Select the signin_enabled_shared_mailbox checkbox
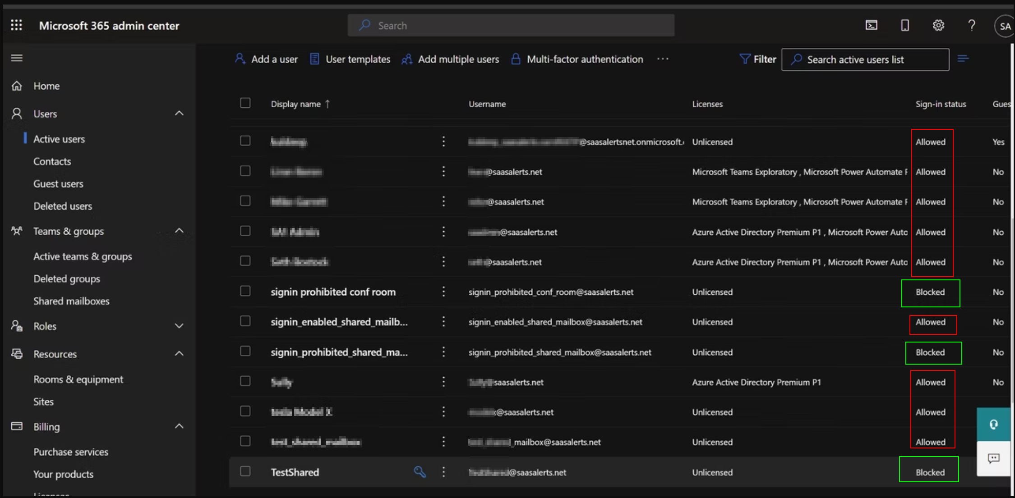Screen dimensions: 1015x498 coord(245,321)
